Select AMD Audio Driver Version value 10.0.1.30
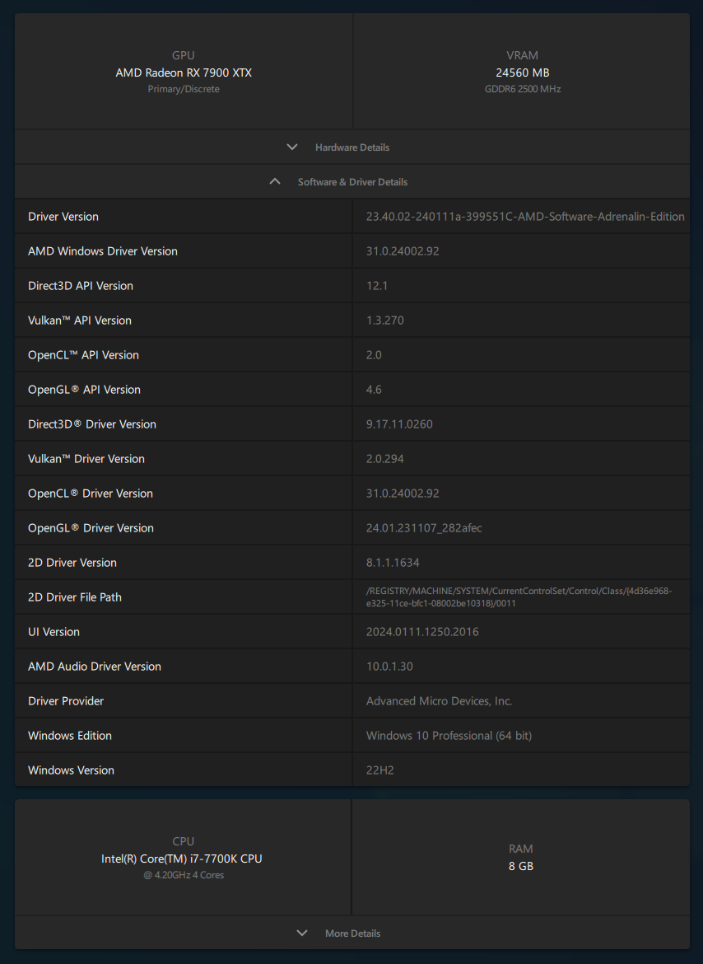The width and height of the screenshot is (703, 964). 389,667
